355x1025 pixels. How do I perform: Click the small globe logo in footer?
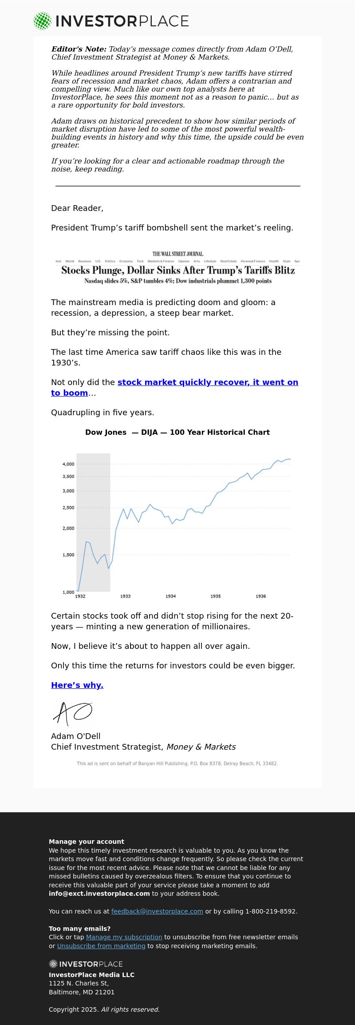pyautogui.click(x=53, y=964)
